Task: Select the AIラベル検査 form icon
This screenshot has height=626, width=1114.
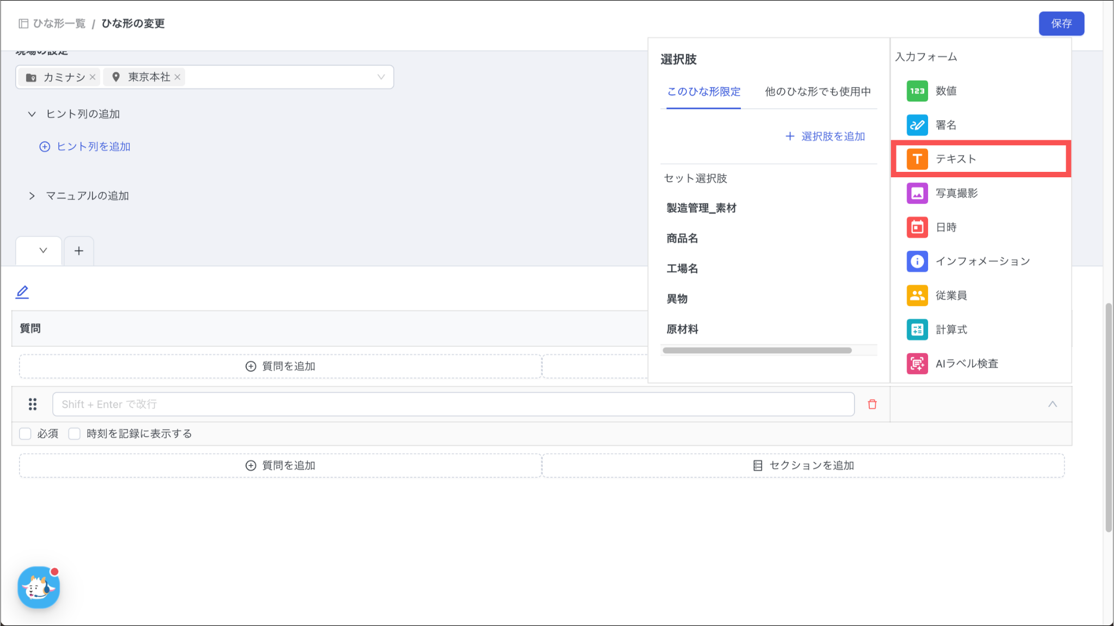Action: click(x=917, y=363)
